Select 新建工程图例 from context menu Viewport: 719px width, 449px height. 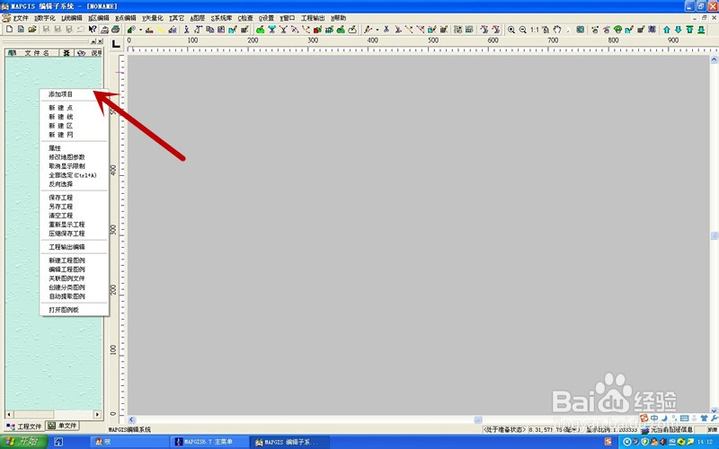tap(75, 260)
